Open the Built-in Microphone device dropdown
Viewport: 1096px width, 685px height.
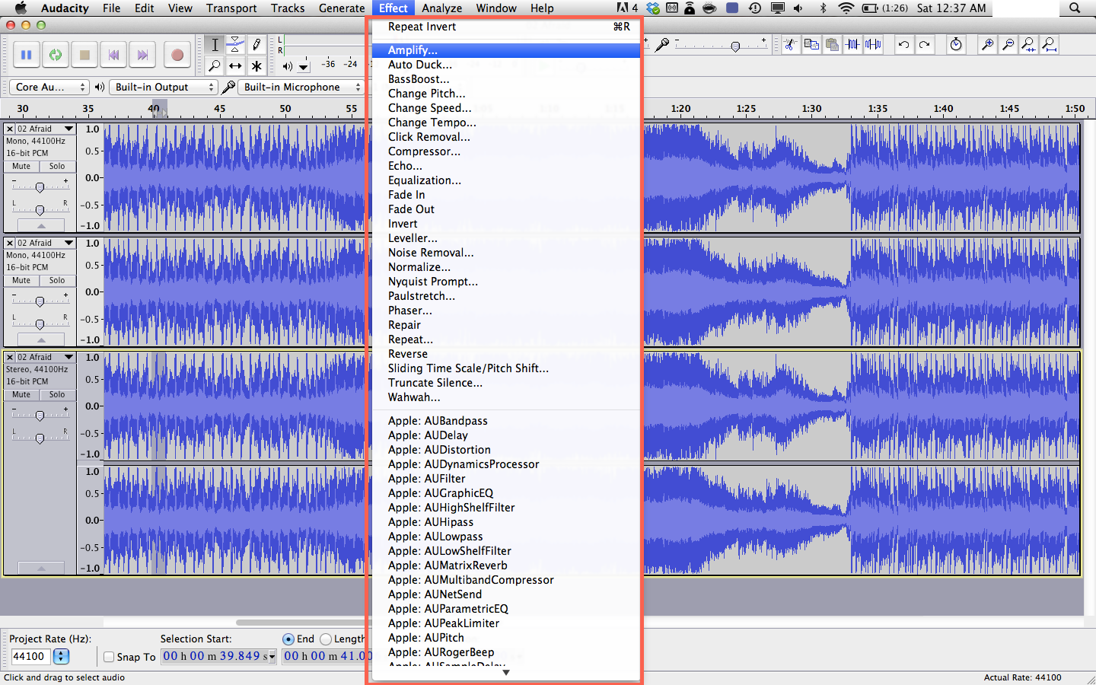click(x=301, y=87)
